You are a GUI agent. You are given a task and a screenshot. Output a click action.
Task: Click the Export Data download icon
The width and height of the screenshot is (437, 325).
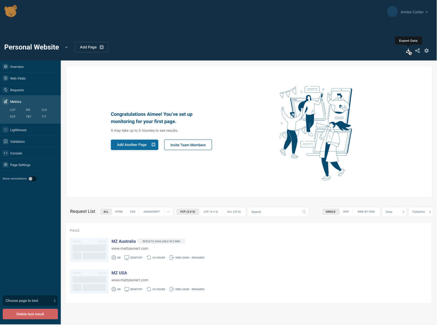point(408,51)
